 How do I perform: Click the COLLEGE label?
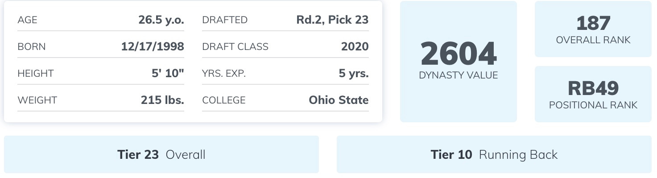(x=224, y=100)
